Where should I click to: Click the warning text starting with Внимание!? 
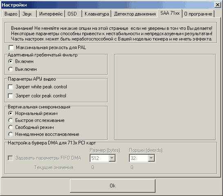(x=112, y=34)
